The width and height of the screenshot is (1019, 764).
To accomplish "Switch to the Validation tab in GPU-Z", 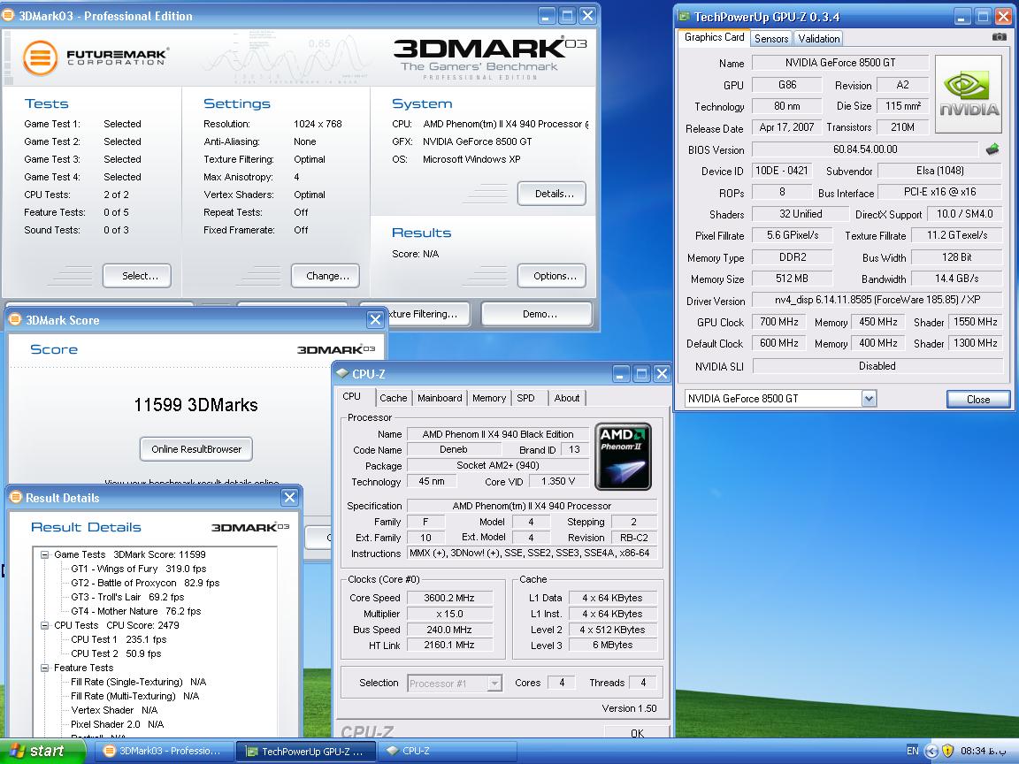I will tap(819, 38).
